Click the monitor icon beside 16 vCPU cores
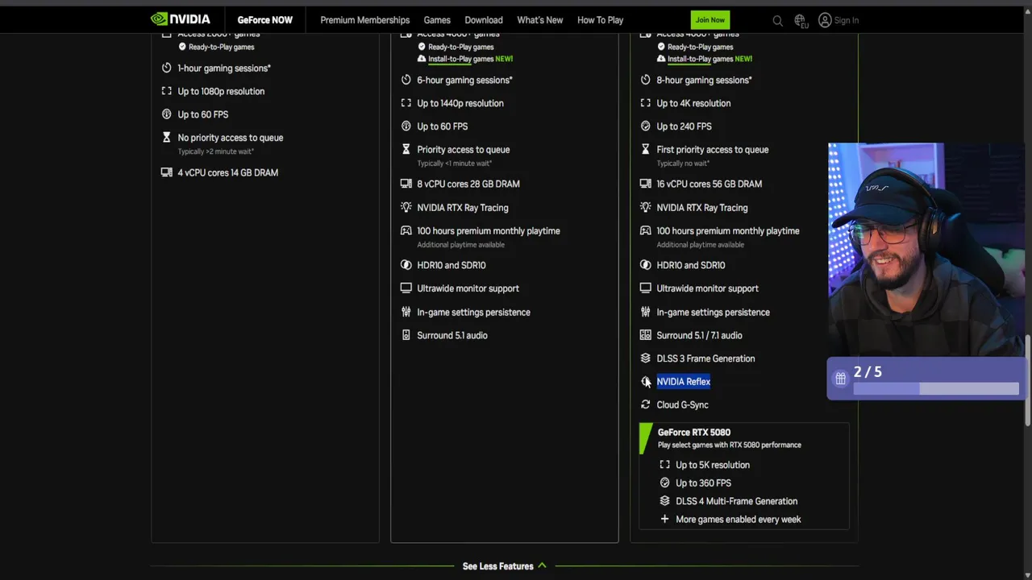Image resolution: width=1032 pixels, height=580 pixels. pyautogui.click(x=645, y=184)
